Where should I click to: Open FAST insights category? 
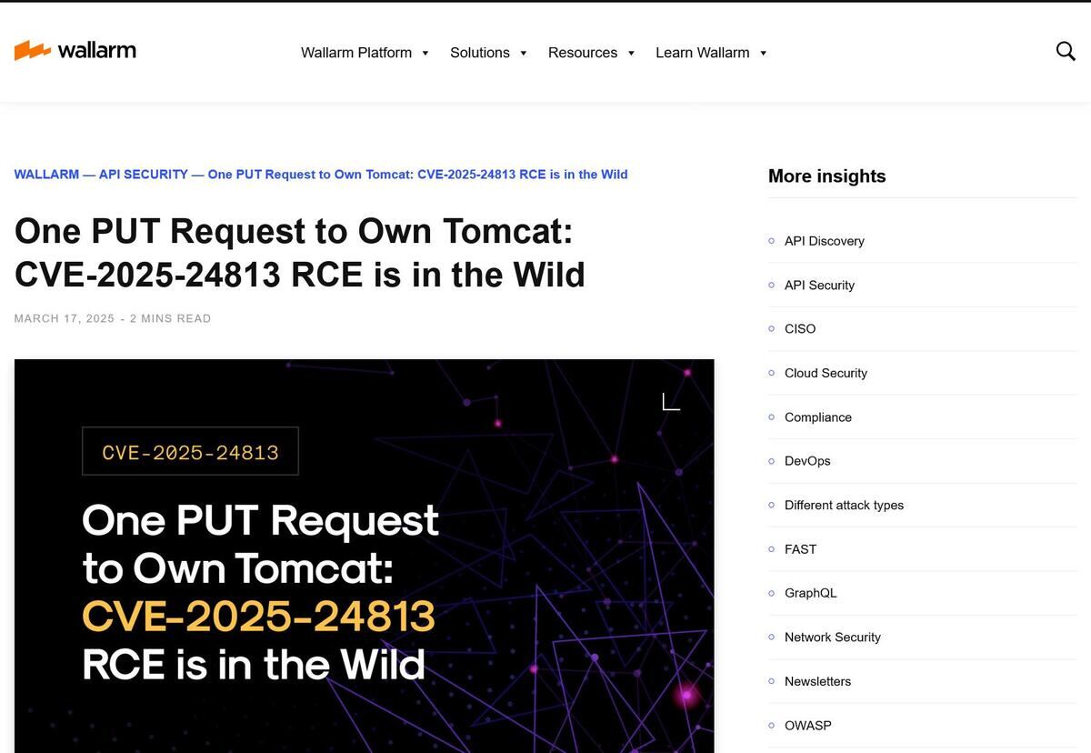[x=800, y=549]
